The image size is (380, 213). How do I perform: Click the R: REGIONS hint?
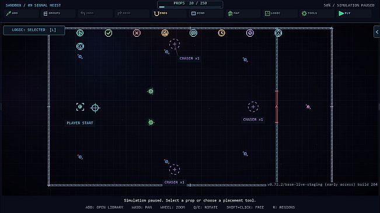coord(284,207)
